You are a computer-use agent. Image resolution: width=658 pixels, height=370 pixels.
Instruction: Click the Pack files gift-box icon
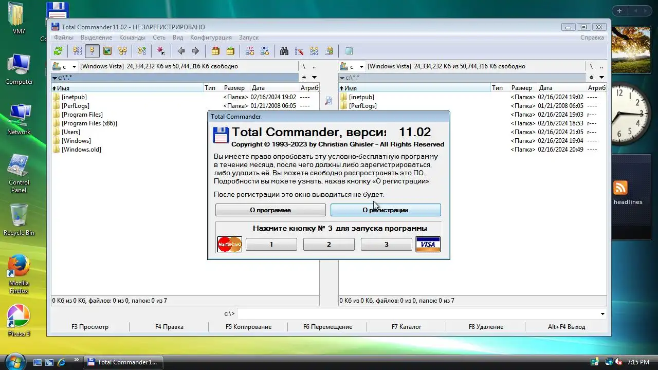pyautogui.click(x=215, y=51)
